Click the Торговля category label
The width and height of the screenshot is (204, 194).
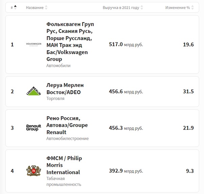[x=55, y=99]
